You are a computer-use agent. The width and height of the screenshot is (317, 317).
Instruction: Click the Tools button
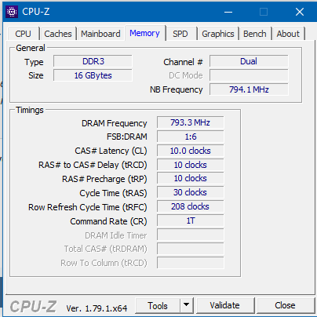pos(158,305)
